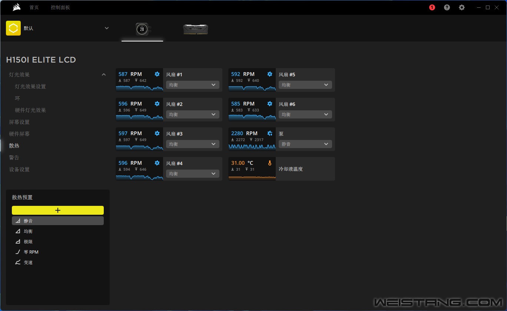Collapse the 灯光效果 section chevron

click(104, 74)
